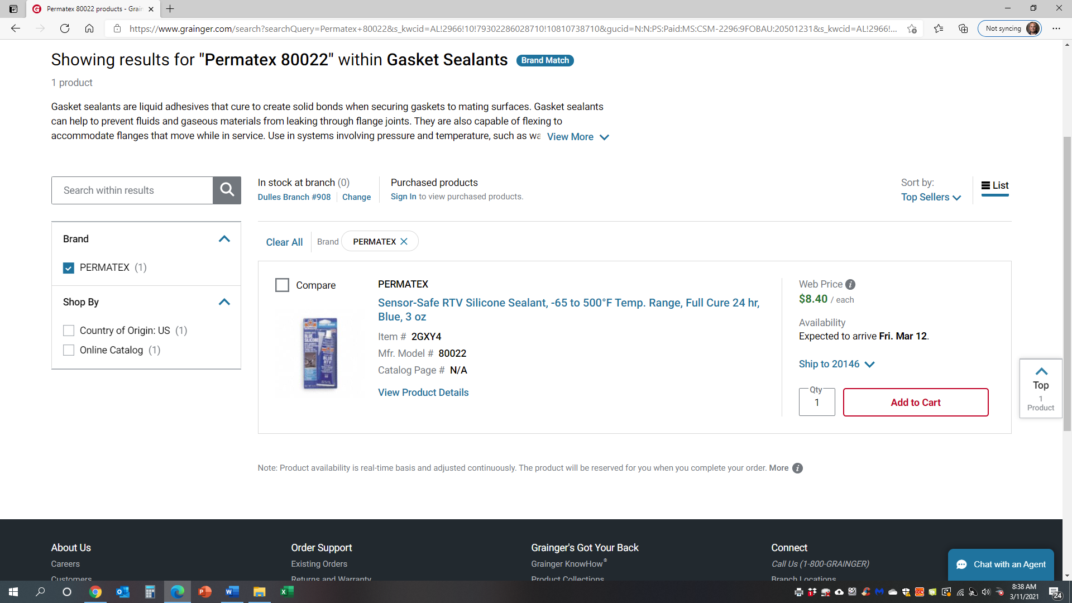
Task: Click the availability note info icon
Action: tap(798, 468)
